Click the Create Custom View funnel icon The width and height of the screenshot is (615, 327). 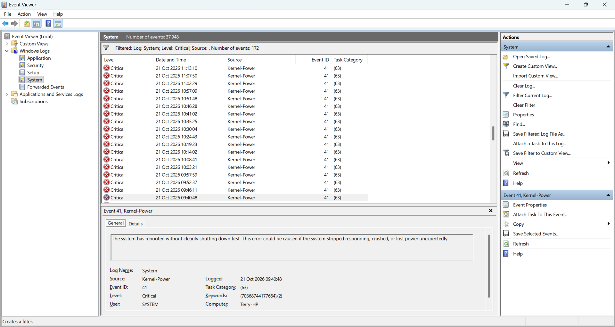point(506,66)
